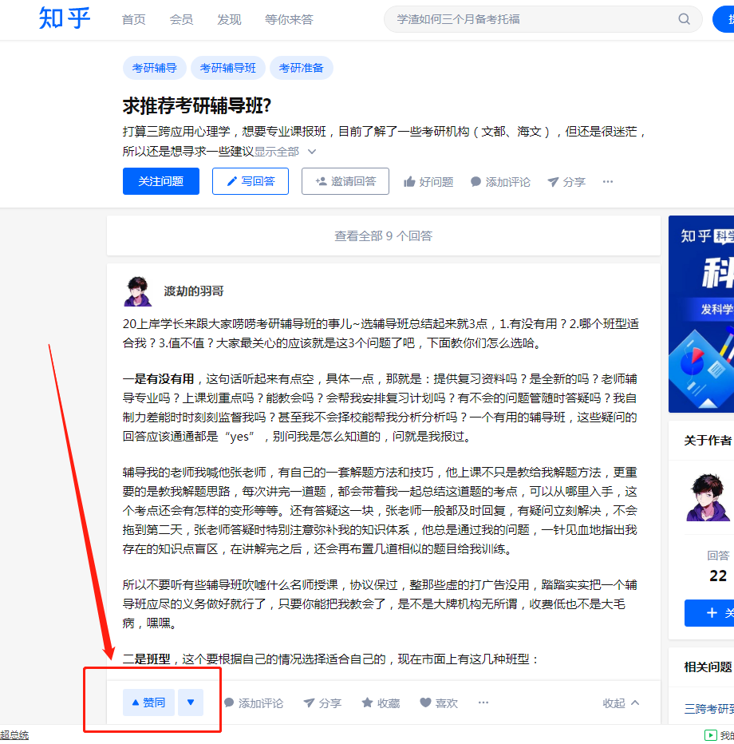Click the green play icon in status bar

coord(711,735)
